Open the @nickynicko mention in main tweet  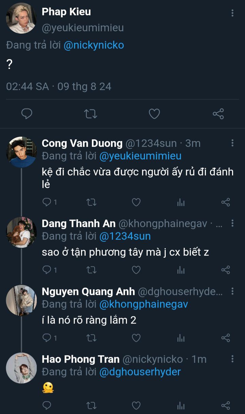click(x=94, y=45)
